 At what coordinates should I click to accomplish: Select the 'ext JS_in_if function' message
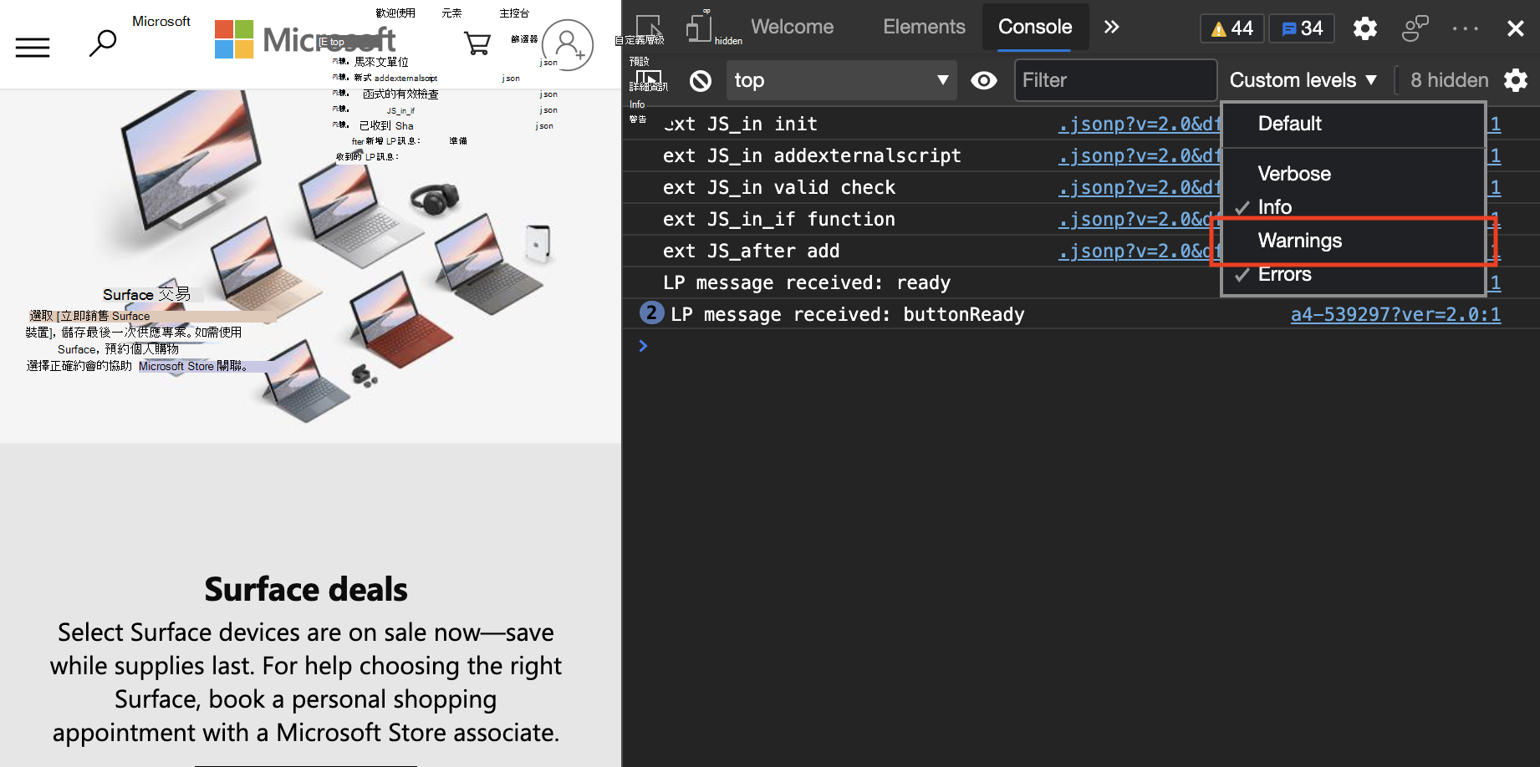(x=779, y=219)
